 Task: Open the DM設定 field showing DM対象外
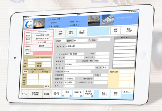[x=69, y=82]
